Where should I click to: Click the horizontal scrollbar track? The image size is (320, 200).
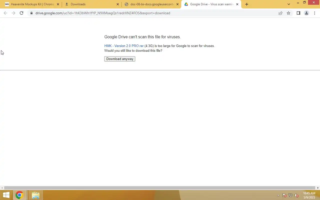(x=160, y=188)
